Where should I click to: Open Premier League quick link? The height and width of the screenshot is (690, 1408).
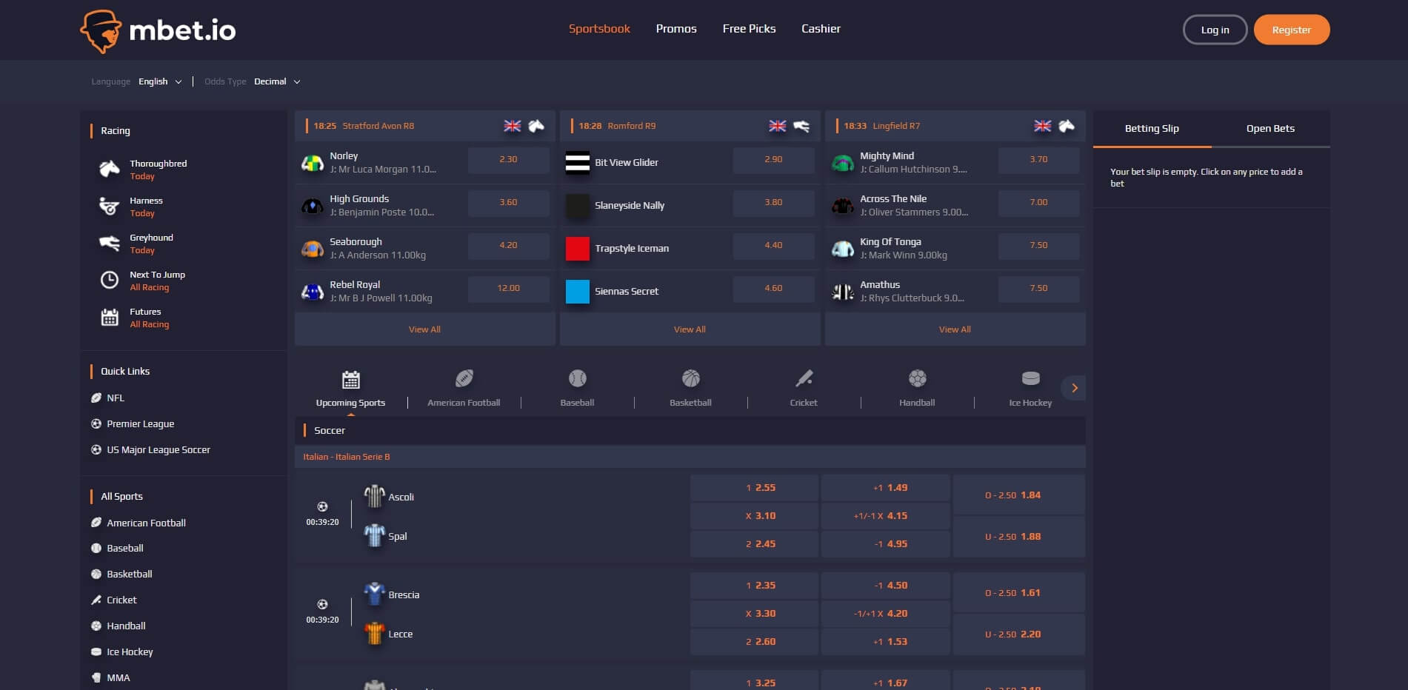coord(140,423)
